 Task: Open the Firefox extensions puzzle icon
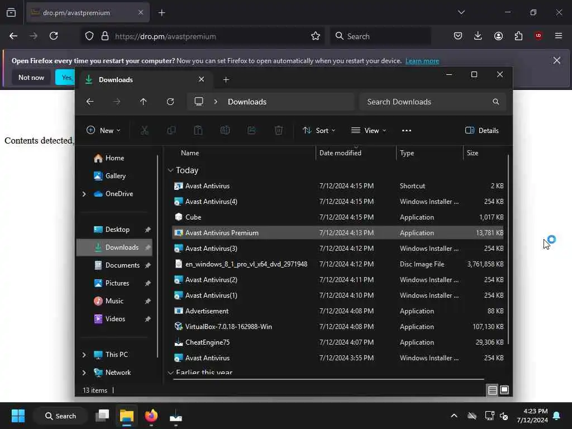[x=518, y=36]
